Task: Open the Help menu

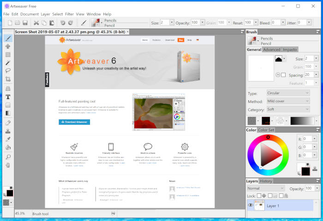Action: [x=107, y=14]
